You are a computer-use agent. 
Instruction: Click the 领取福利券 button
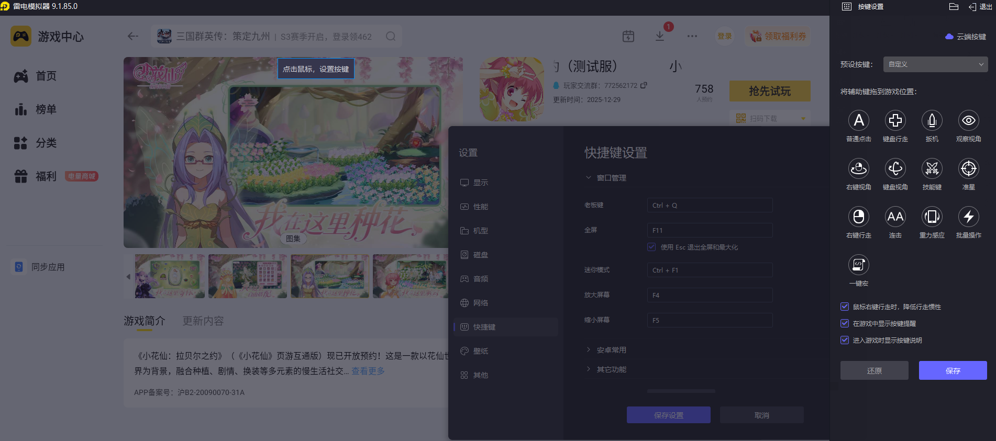(778, 36)
